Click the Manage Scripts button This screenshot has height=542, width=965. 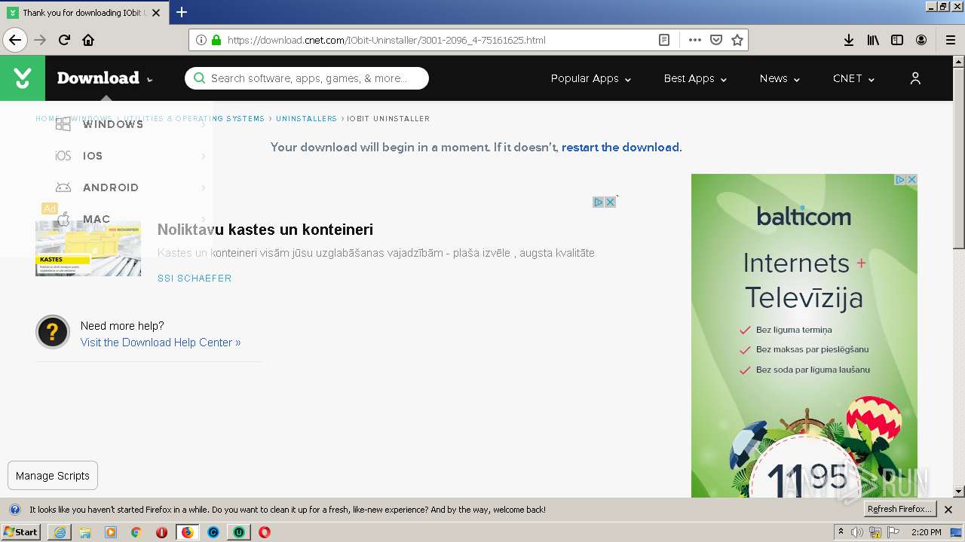click(53, 476)
